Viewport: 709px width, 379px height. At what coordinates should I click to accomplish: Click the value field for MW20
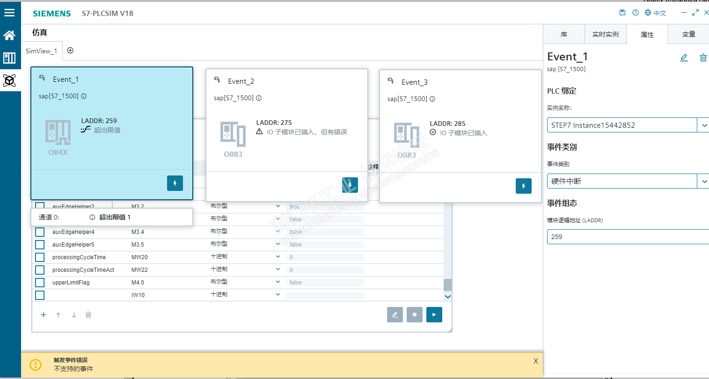tap(325, 257)
